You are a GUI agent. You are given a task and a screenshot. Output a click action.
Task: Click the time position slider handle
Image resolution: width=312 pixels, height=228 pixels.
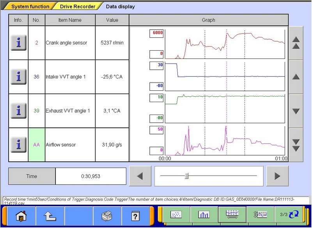(187, 176)
